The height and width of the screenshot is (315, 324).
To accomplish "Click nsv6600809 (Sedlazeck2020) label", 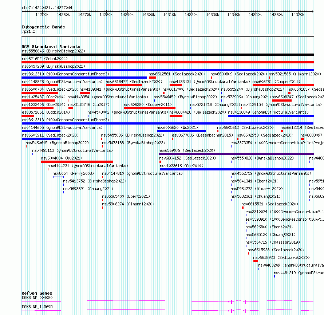I will [239, 74].
